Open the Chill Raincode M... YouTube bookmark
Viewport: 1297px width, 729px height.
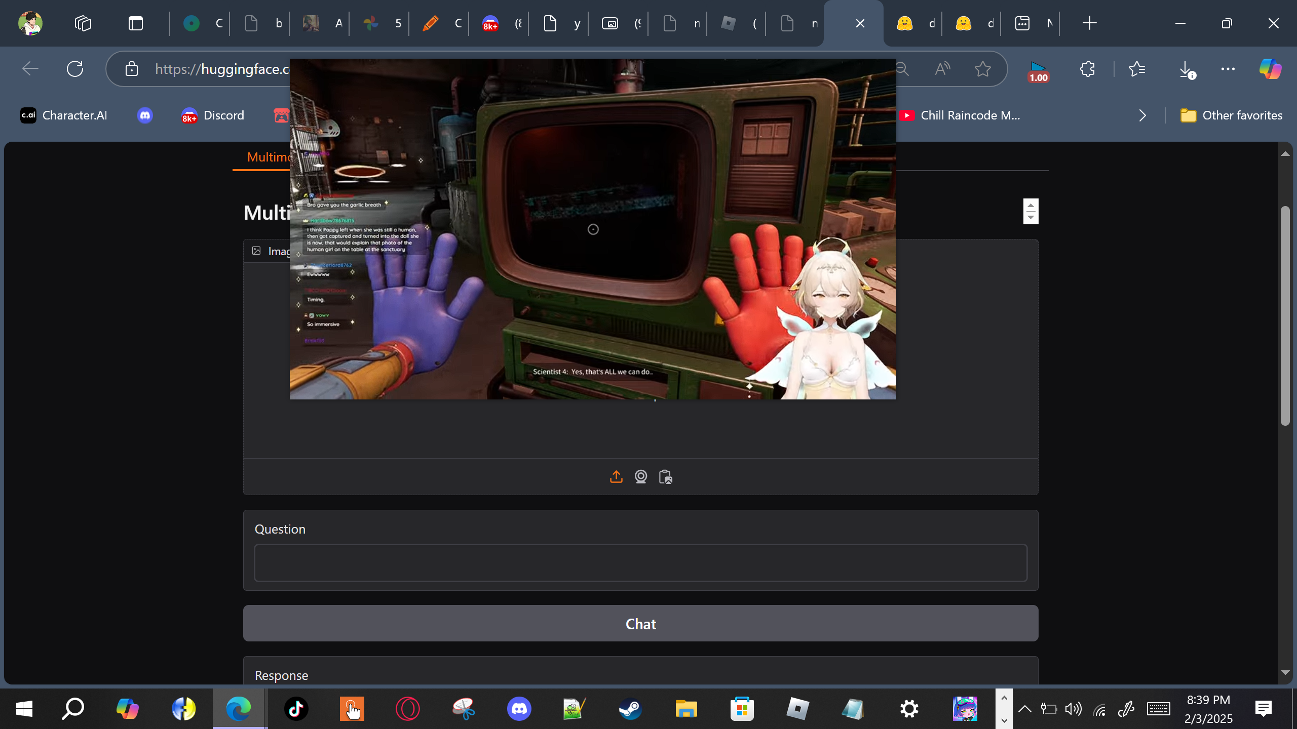coord(960,115)
